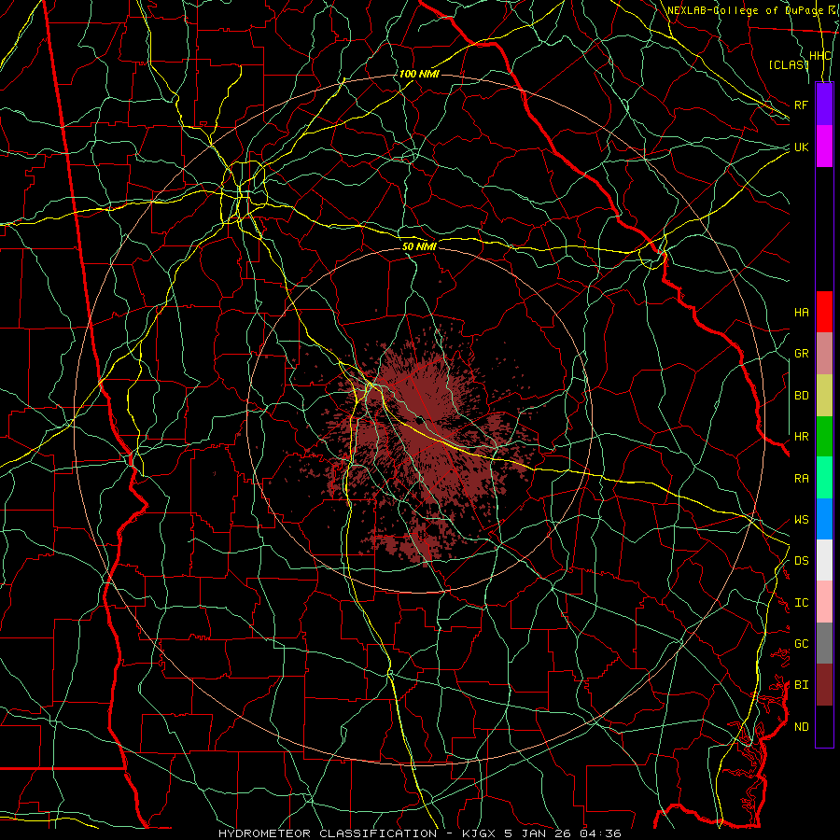This screenshot has width=840, height=840.
Task: Click the RF legend label
Action: [x=801, y=105]
